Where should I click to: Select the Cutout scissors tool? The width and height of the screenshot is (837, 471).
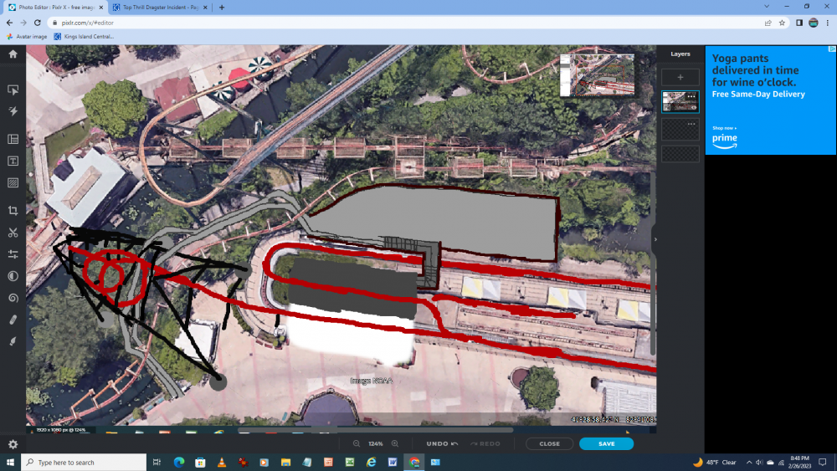coord(13,233)
